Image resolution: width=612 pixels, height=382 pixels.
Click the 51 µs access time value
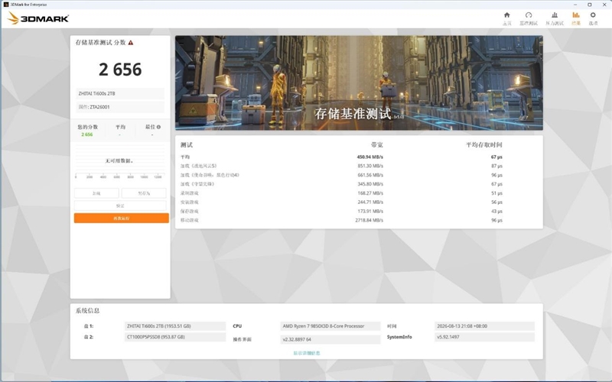496,193
